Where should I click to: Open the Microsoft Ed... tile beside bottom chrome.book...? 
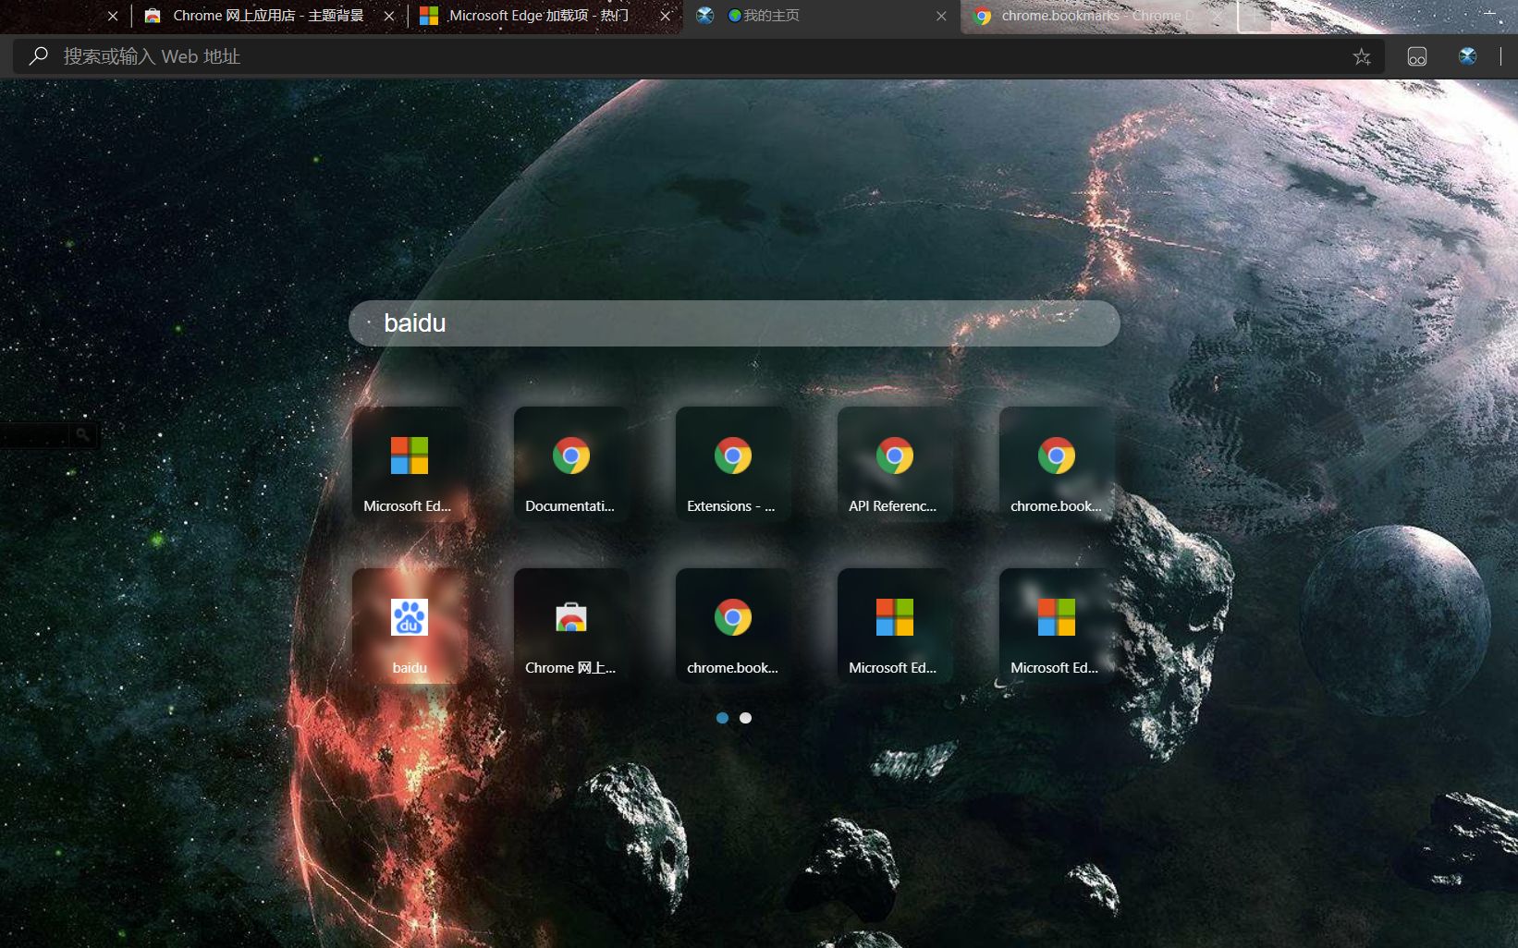(x=895, y=626)
